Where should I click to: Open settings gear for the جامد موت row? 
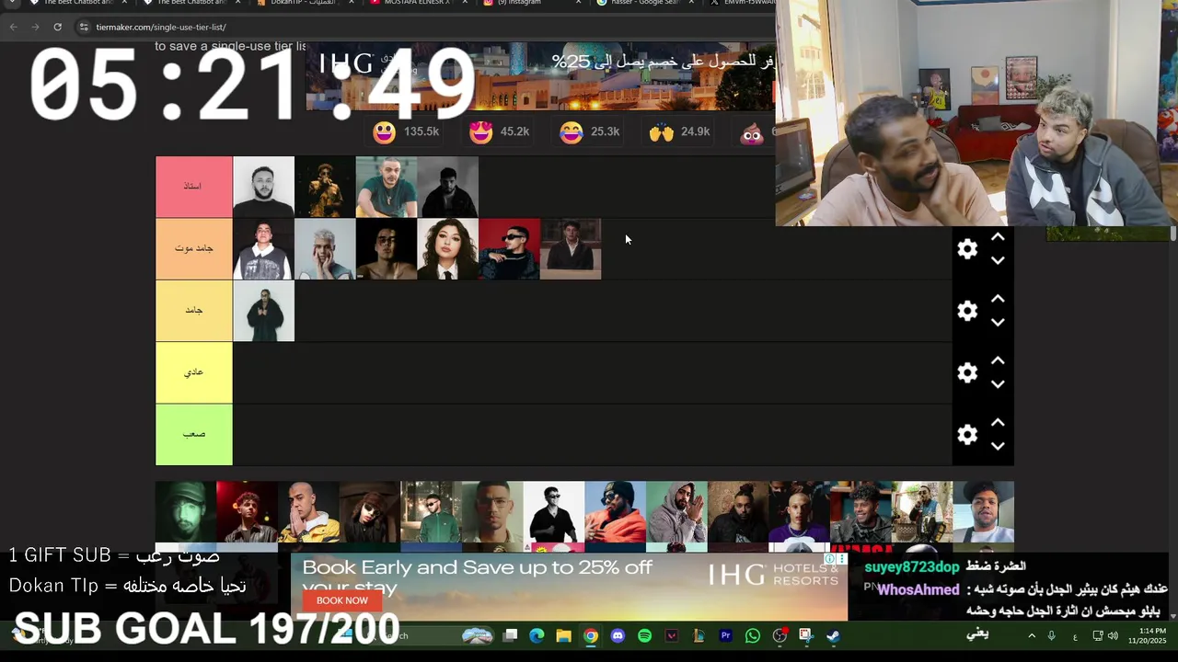[967, 249]
